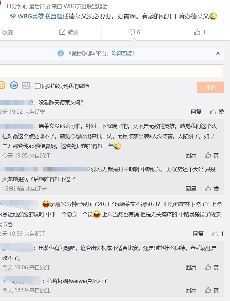Reply to the 19:05 来自浙江 comment
The height and width of the screenshot is (301, 230).
pos(191,155)
